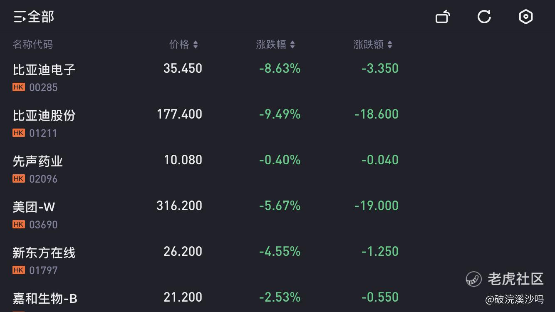Tap the -9.49% change for 比亚迪股份
The image size is (555, 312).
(x=280, y=114)
